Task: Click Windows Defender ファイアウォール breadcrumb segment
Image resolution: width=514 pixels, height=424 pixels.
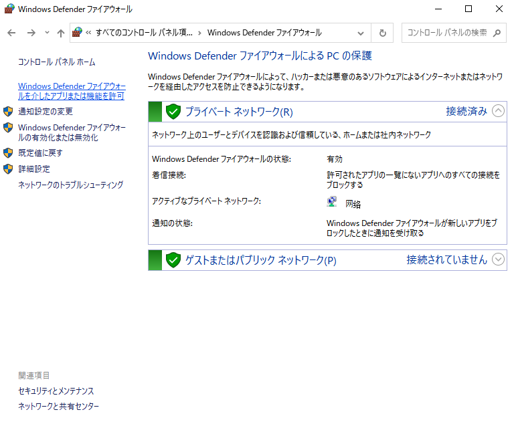Action: tap(264, 33)
